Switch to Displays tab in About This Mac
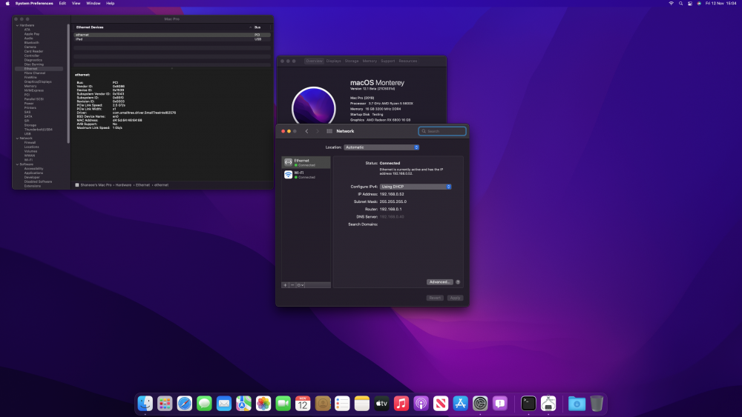 334,61
